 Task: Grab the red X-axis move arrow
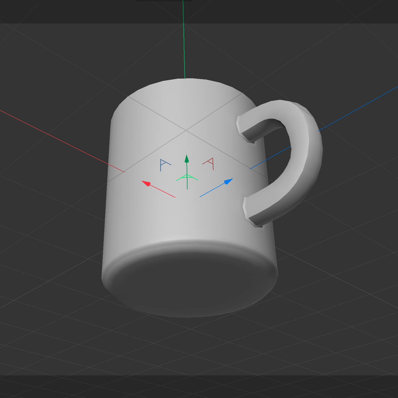146,184
